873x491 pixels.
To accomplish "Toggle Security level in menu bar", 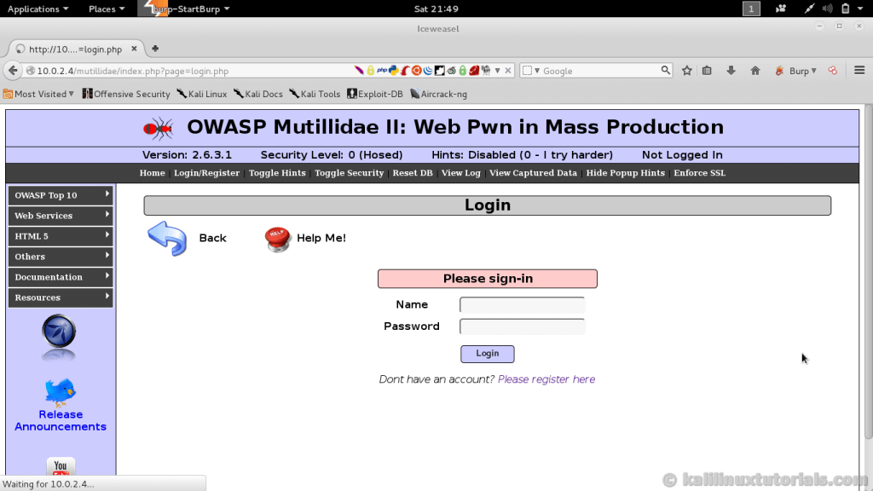I will point(349,173).
